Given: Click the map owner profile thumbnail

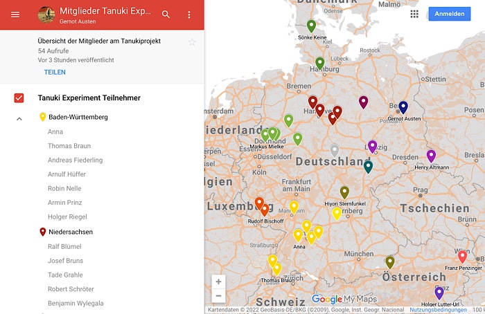Looking at the screenshot, I should [46, 15].
